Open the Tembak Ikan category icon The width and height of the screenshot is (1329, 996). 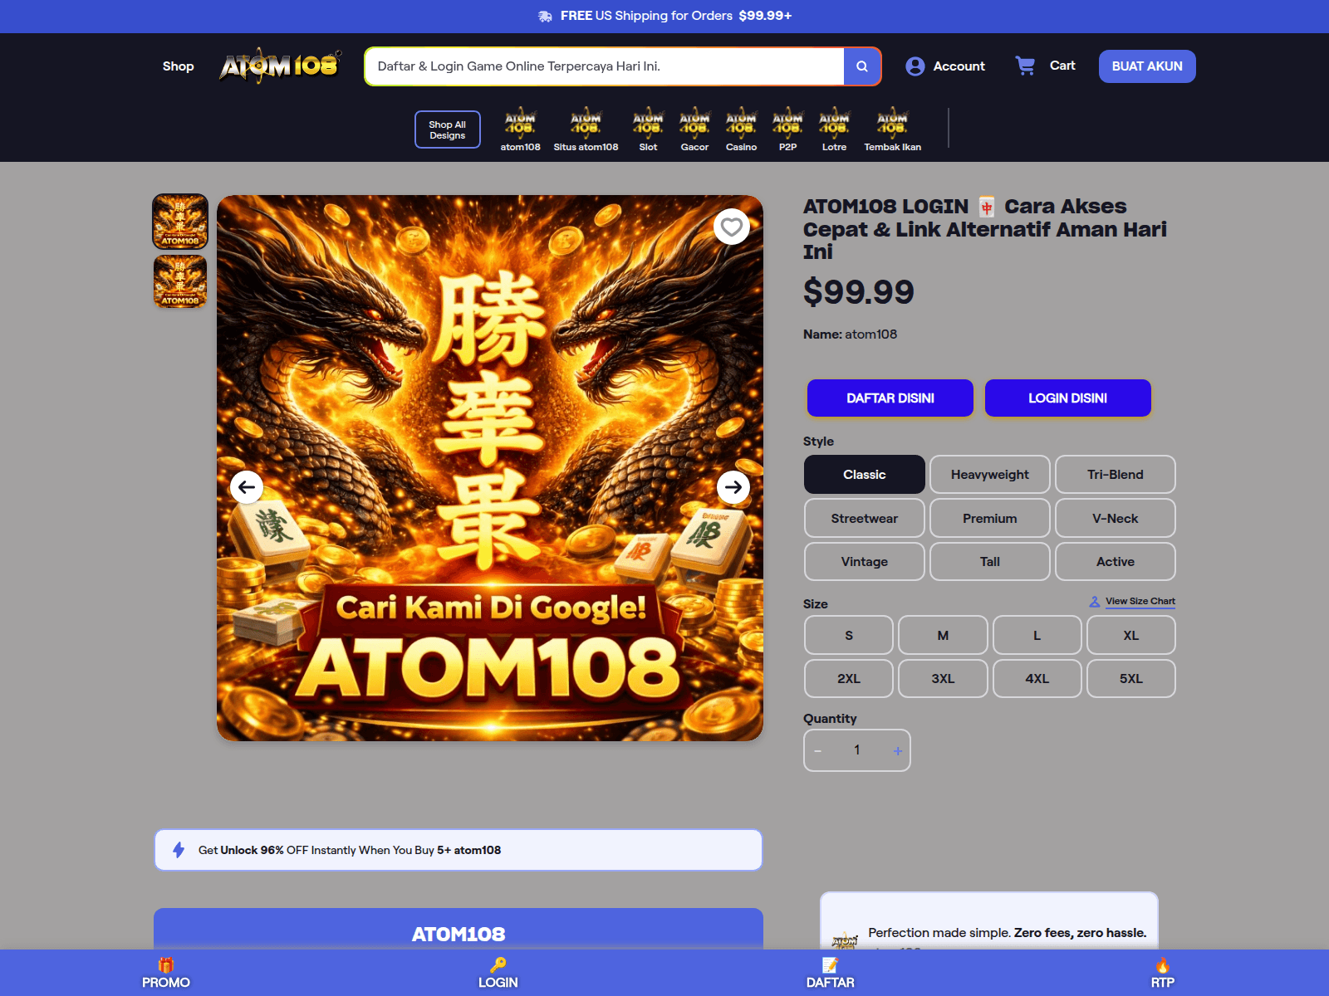[x=893, y=123]
